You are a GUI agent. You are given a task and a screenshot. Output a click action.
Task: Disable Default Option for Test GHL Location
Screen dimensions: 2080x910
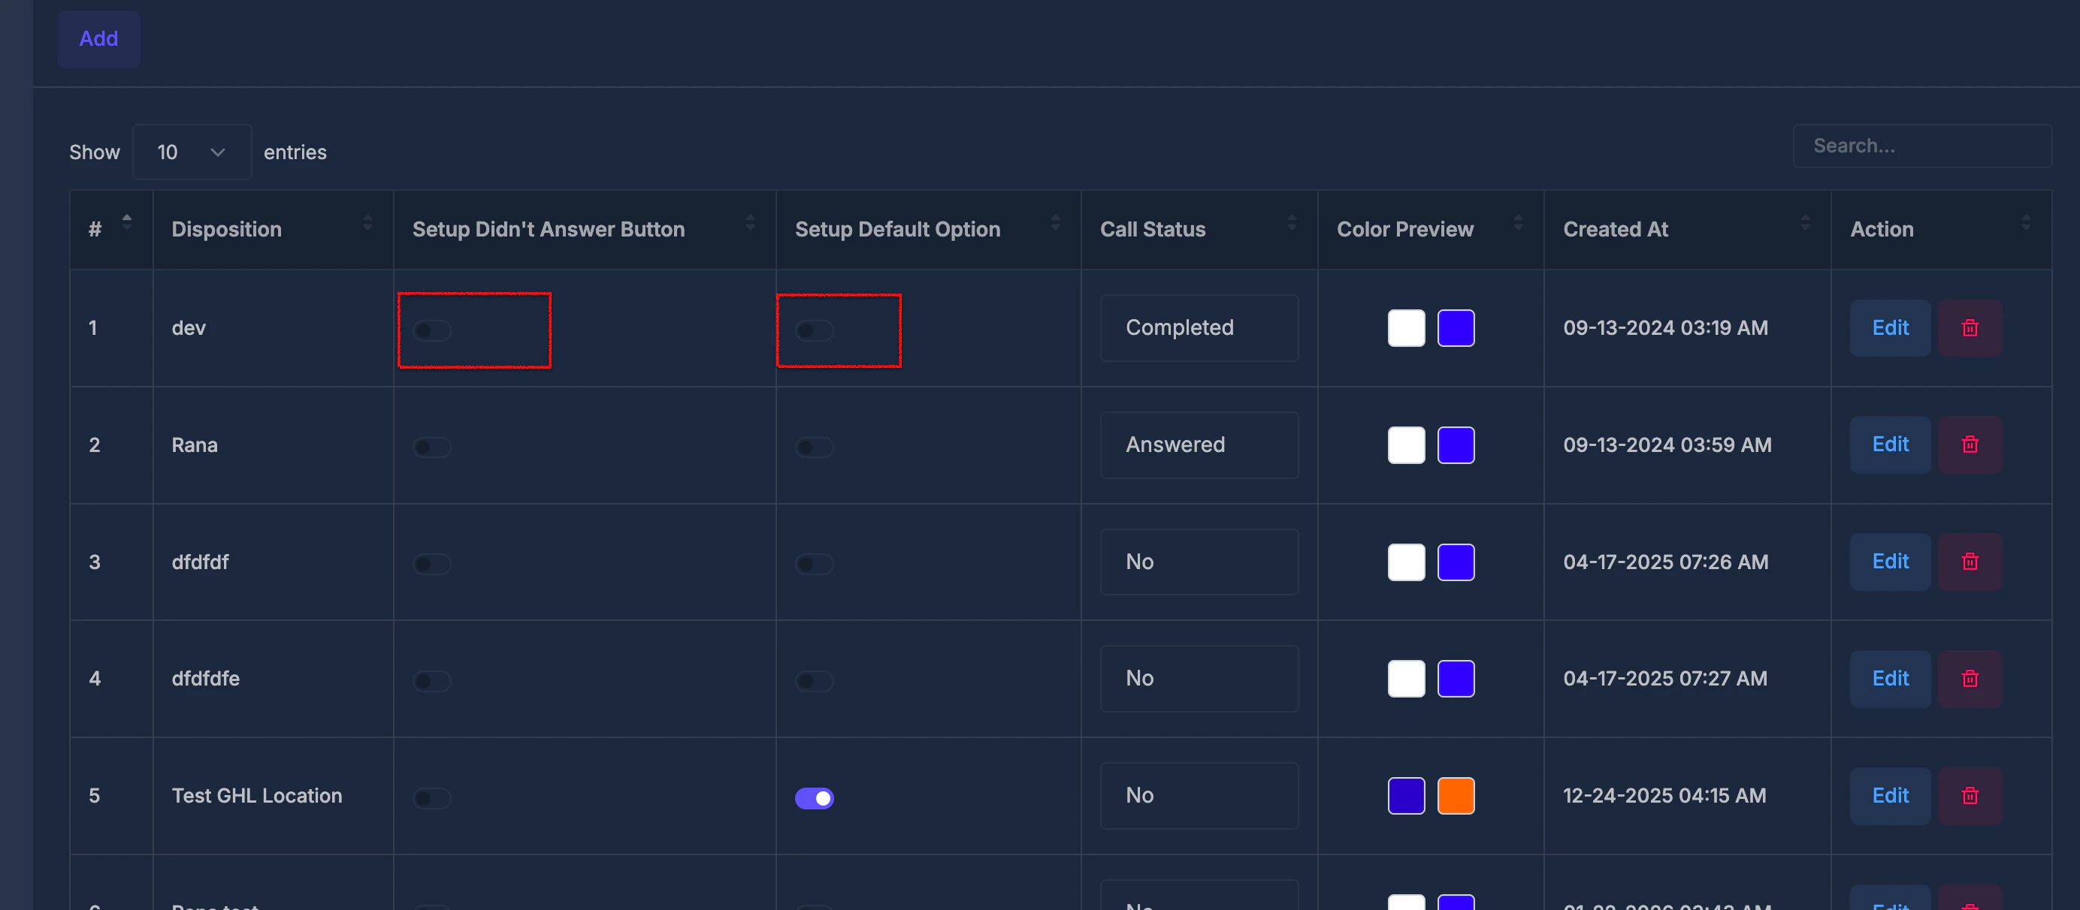click(x=814, y=798)
